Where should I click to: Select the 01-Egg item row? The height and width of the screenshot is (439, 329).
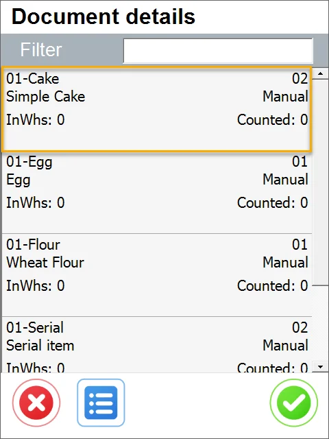pos(157,193)
